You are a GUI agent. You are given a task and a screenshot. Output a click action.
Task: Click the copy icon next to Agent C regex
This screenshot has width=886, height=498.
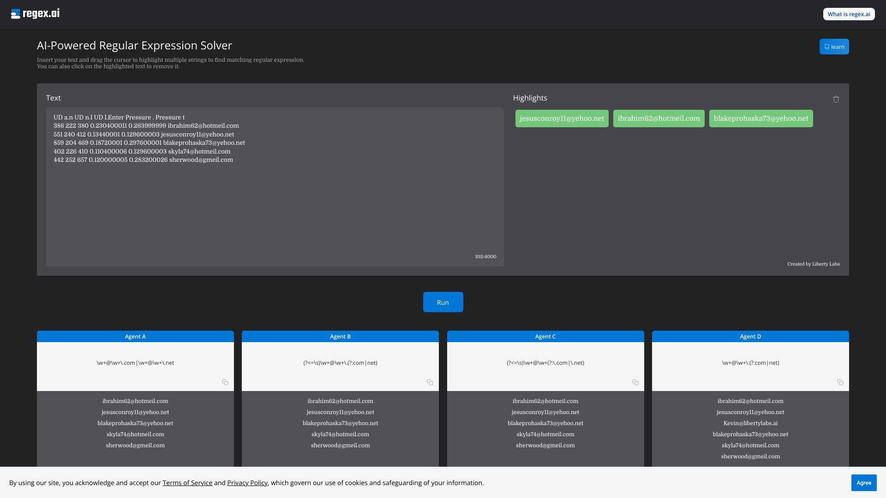point(636,382)
